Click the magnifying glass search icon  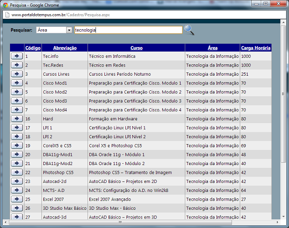(x=189, y=30)
